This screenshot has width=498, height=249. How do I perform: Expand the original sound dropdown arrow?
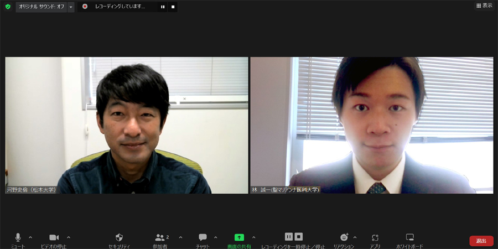pos(71,7)
